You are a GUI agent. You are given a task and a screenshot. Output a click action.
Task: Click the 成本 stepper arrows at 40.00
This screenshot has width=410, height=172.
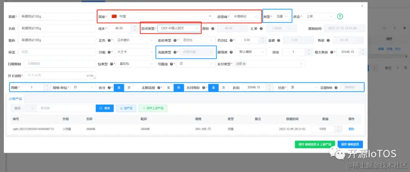(134, 28)
